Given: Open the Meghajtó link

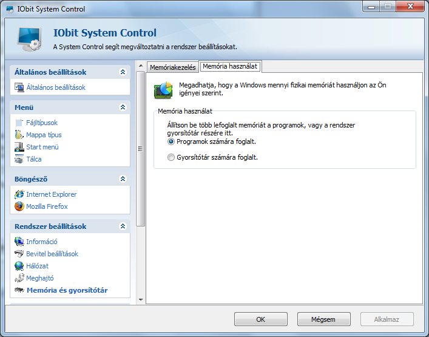Looking at the screenshot, I should [x=40, y=278].
